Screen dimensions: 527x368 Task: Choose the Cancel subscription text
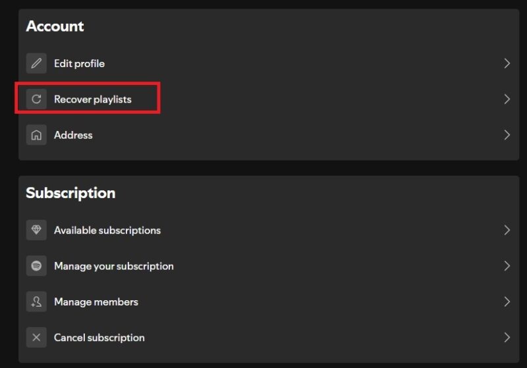click(x=99, y=338)
